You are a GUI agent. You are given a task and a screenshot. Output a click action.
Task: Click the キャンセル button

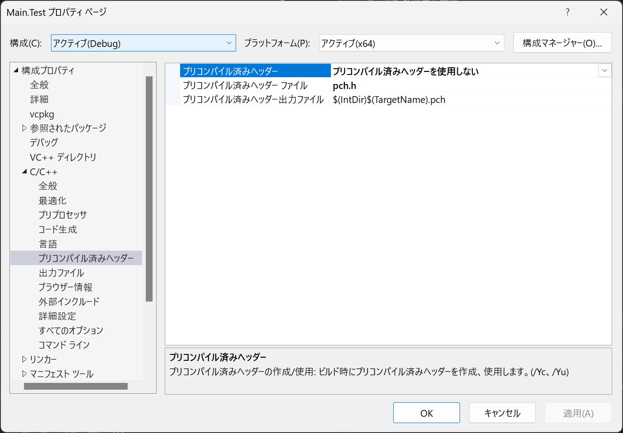tap(502, 412)
